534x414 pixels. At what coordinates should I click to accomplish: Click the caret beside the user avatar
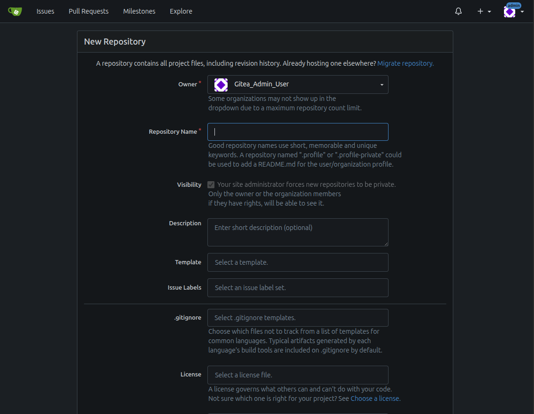click(522, 12)
